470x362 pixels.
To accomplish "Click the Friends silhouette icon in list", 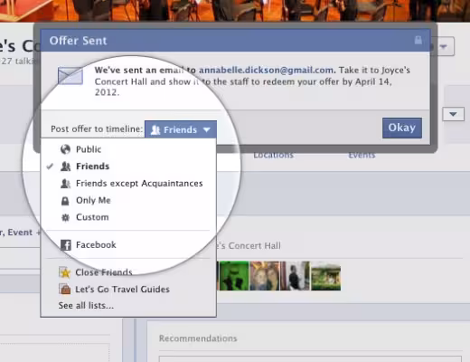I will (65, 167).
